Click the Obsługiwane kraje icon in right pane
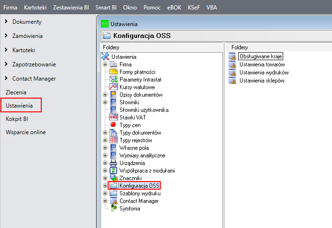The image size is (332, 228). [232, 57]
